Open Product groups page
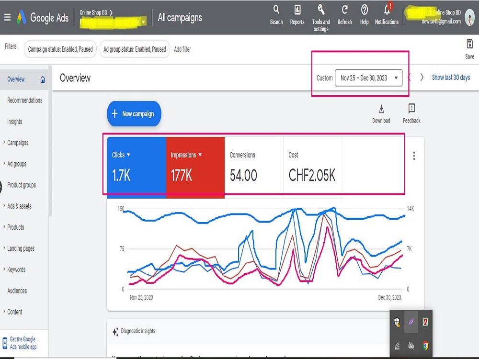This screenshot has width=479, height=359. (22, 185)
